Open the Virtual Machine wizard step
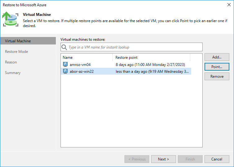The image size is (234, 167). tap(18, 41)
